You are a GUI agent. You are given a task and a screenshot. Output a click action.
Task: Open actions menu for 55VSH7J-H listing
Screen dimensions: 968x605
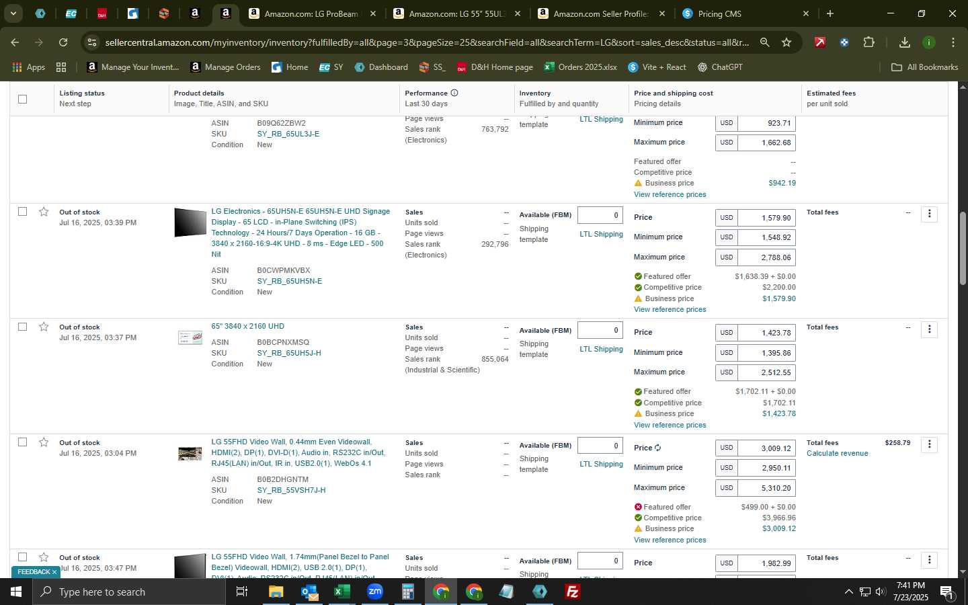[929, 444]
